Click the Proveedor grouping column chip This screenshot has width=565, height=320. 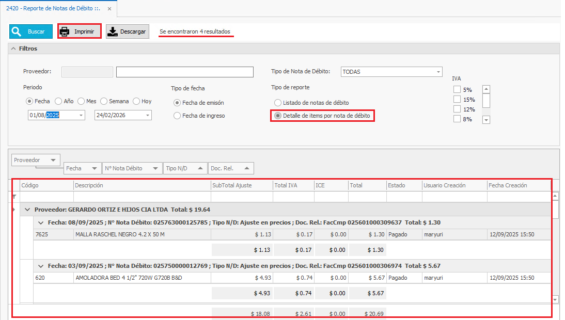(35, 160)
